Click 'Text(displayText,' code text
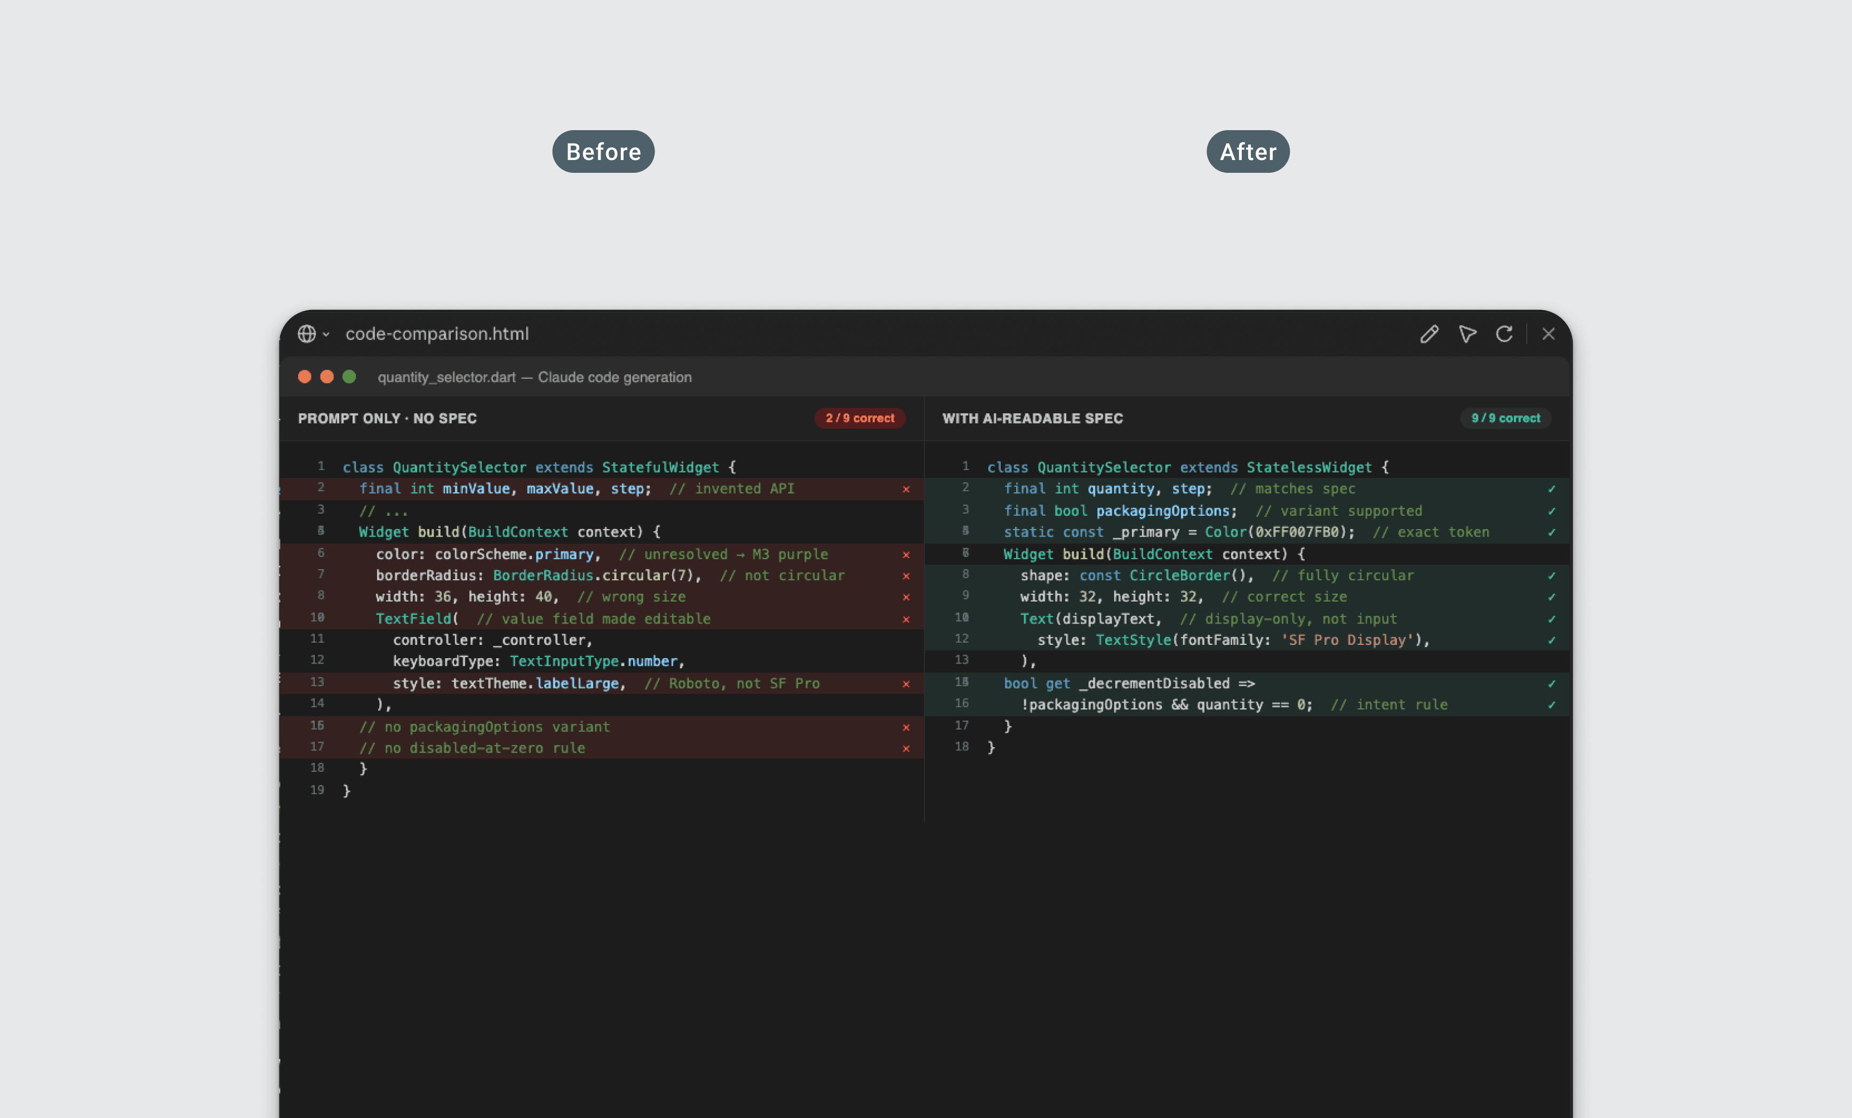 tap(1091, 619)
